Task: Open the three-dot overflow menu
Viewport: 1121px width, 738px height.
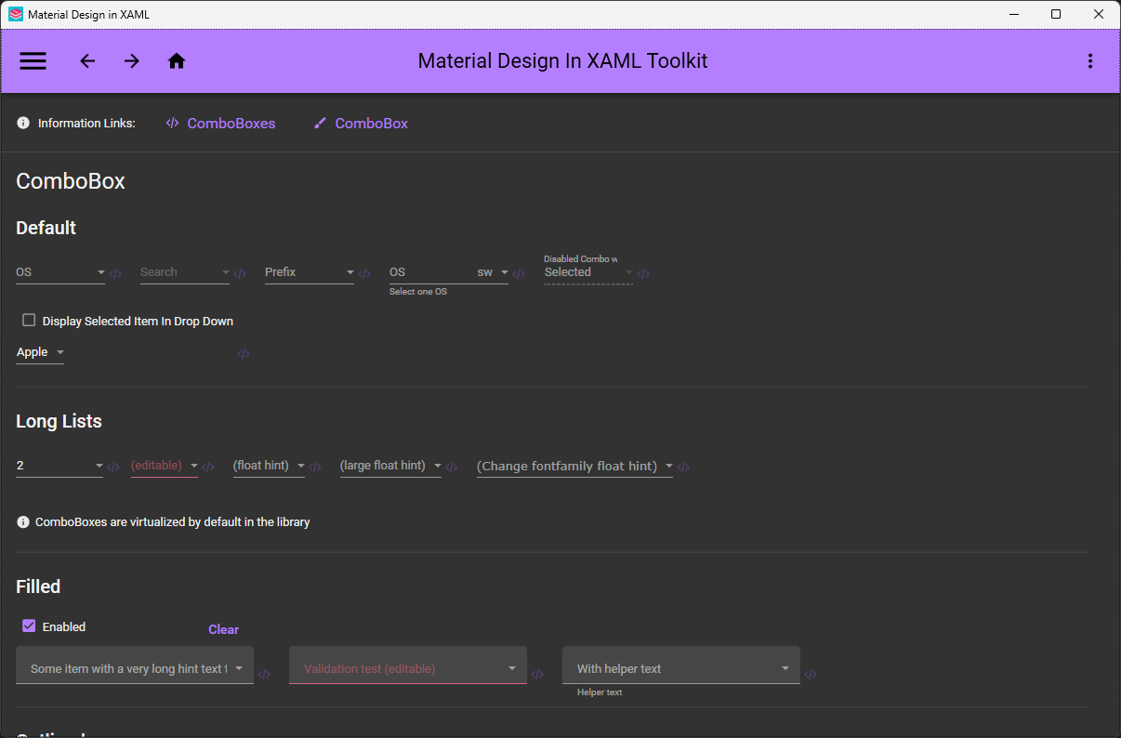Action: coord(1090,61)
